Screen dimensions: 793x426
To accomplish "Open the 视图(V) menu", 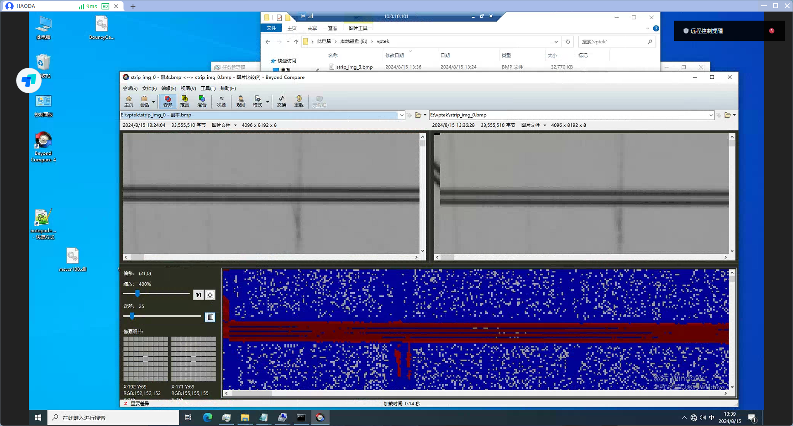I will 188,88.
